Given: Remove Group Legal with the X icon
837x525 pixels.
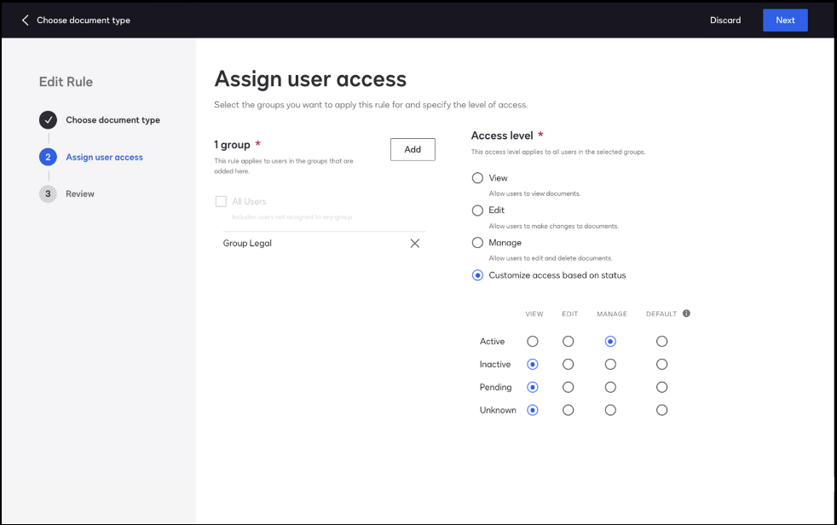Looking at the screenshot, I should (x=415, y=243).
